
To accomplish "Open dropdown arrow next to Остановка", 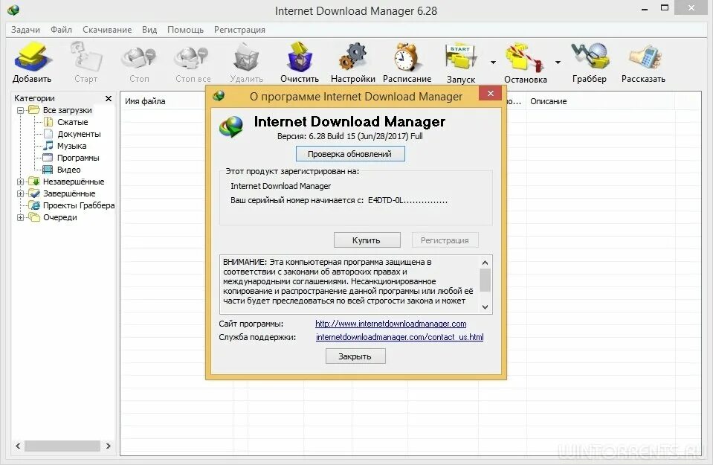I will (558, 62).
